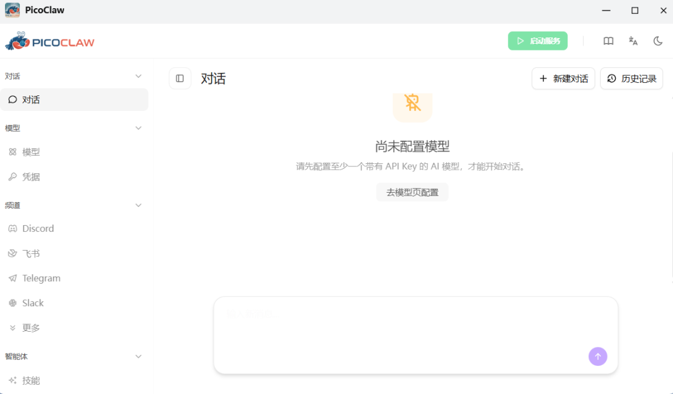Viewport: 673px width, 394px height.
Task: Collapse the 对话 sidebar section chevron
Action: tap(138, 77)
